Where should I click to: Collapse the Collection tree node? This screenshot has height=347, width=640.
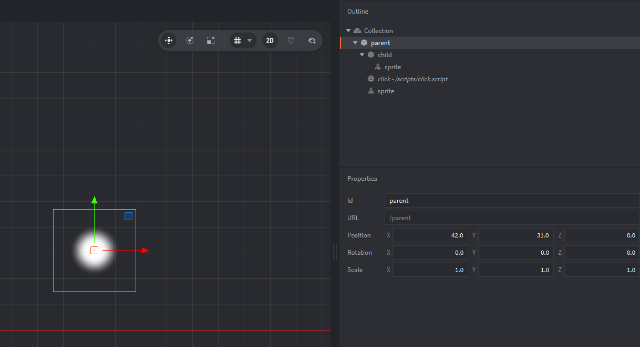348,31
